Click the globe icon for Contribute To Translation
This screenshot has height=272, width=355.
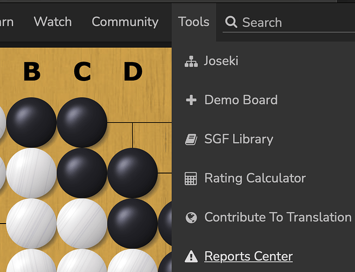(x=191, y=218)
